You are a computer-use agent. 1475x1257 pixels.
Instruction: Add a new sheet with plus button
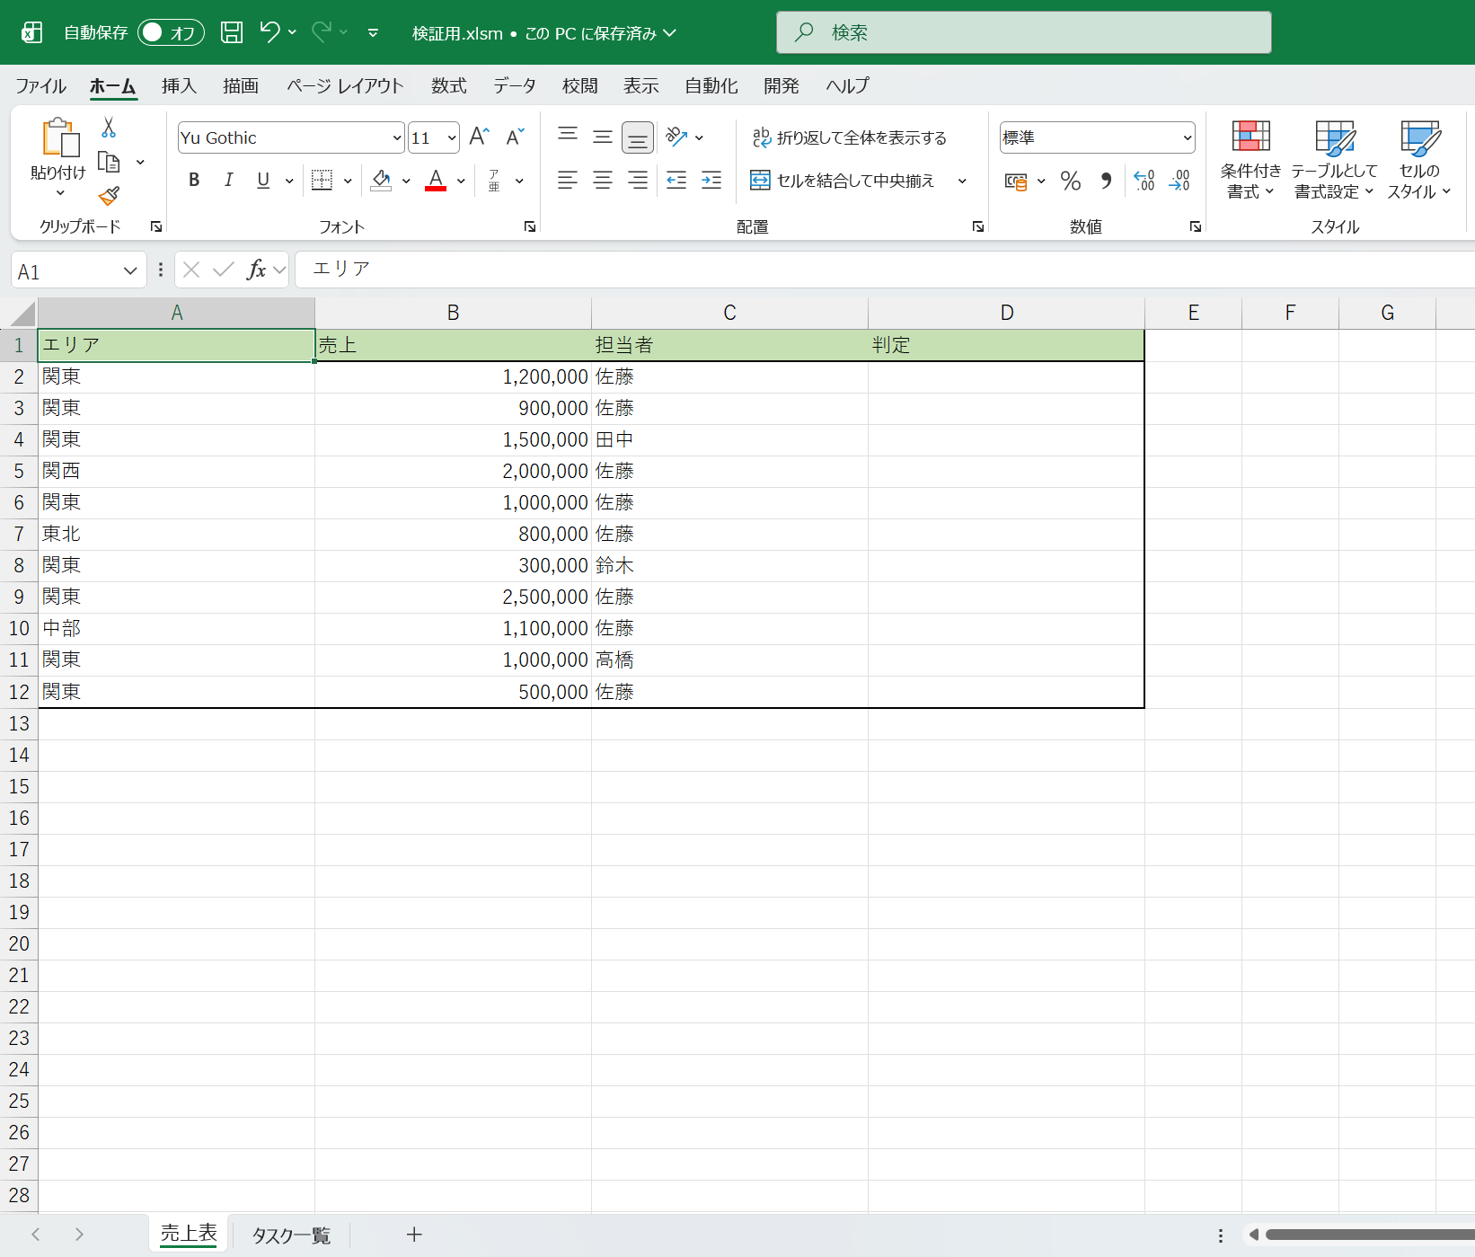click(x=414, y=1235)
